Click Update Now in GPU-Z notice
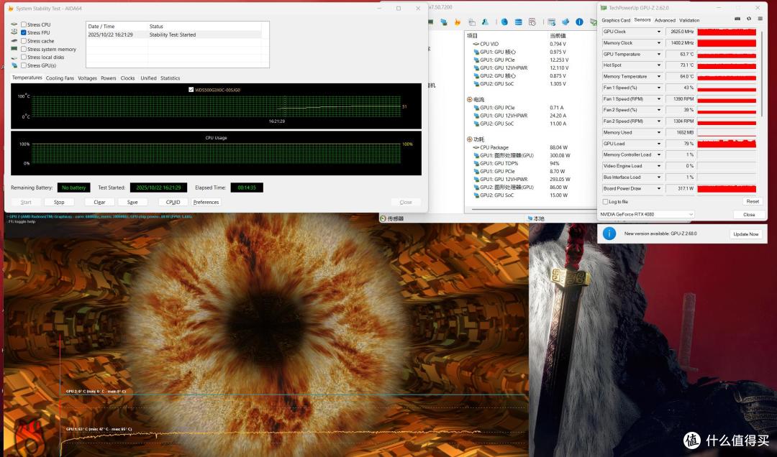This screenshot has width=777, height=457. [x=746, y=234]
